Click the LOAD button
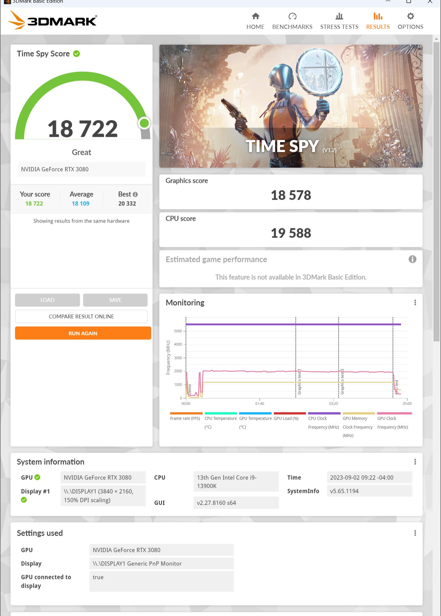 pos(47,300)
